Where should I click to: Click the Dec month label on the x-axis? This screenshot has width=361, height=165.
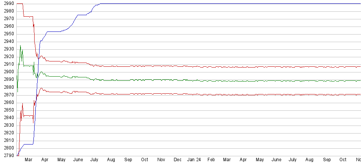(x=177, y=160)
